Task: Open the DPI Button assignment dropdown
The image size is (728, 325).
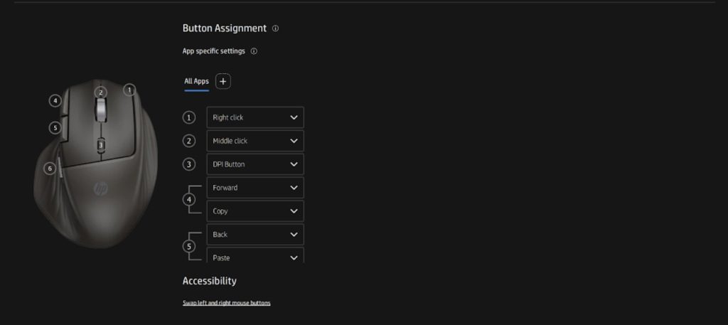Action: click(x=255, y=164)
